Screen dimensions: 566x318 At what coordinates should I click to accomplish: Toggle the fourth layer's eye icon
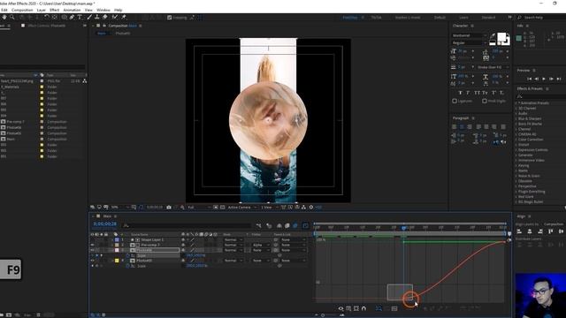point(92,261)
